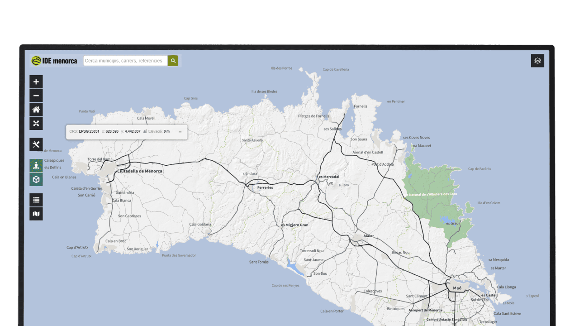The height and width of the screenshot is (326, 579).
Task: Click the Maó city label on map
Action: point(457,288)
